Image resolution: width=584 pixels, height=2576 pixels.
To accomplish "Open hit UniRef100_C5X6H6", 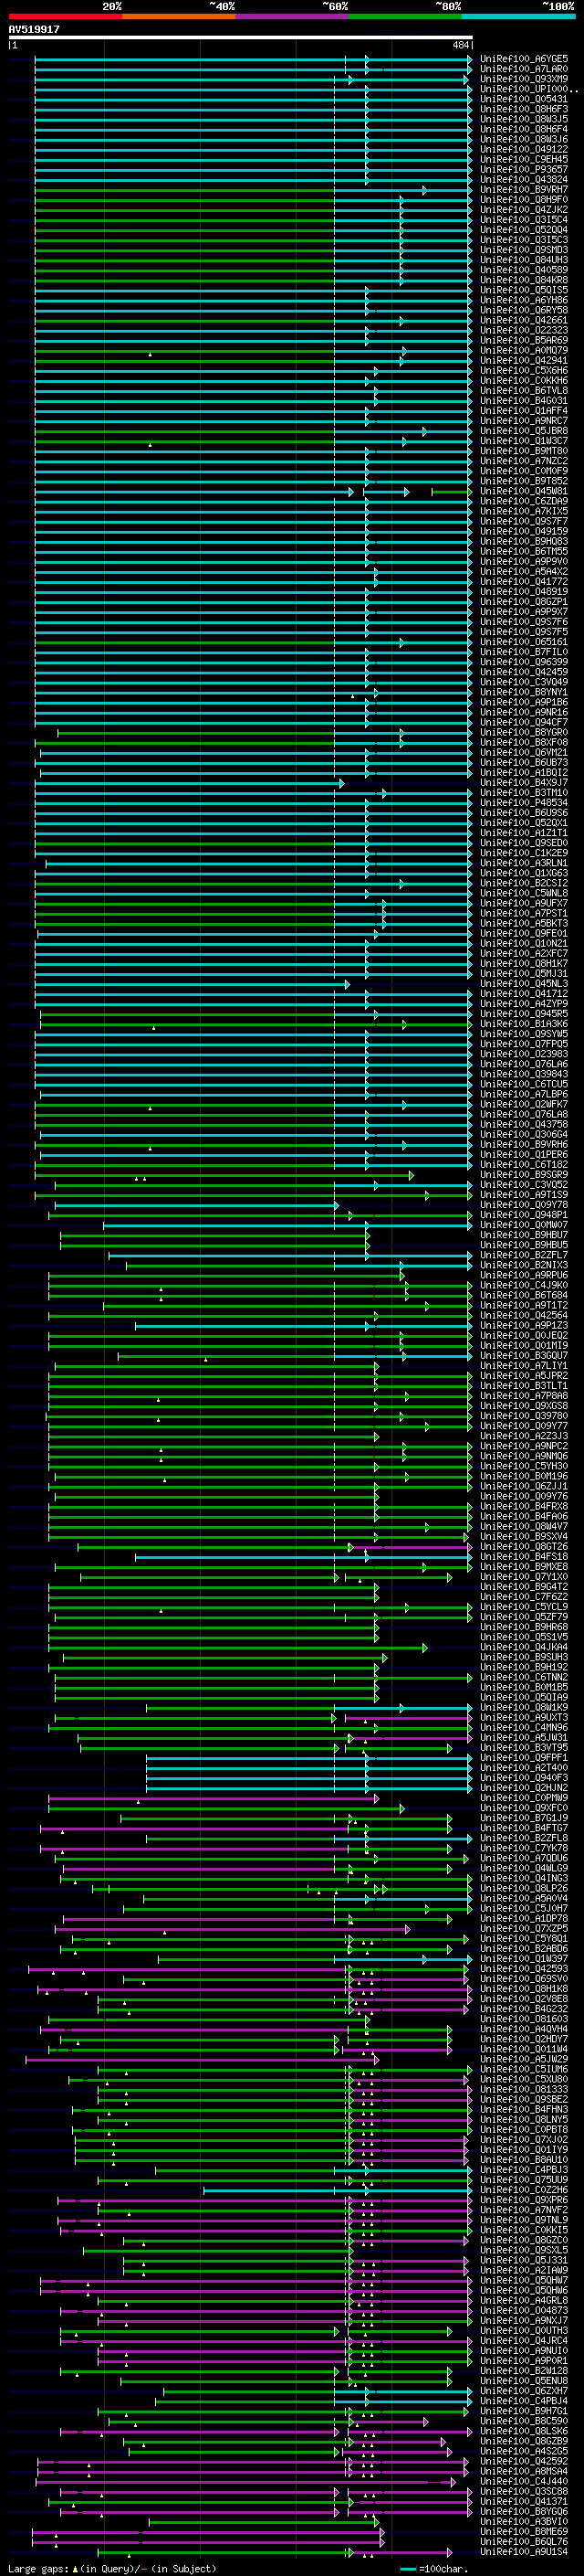I will pos(524,371).
